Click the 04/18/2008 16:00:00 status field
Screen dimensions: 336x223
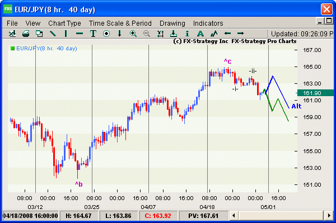[x=30, y=216]
